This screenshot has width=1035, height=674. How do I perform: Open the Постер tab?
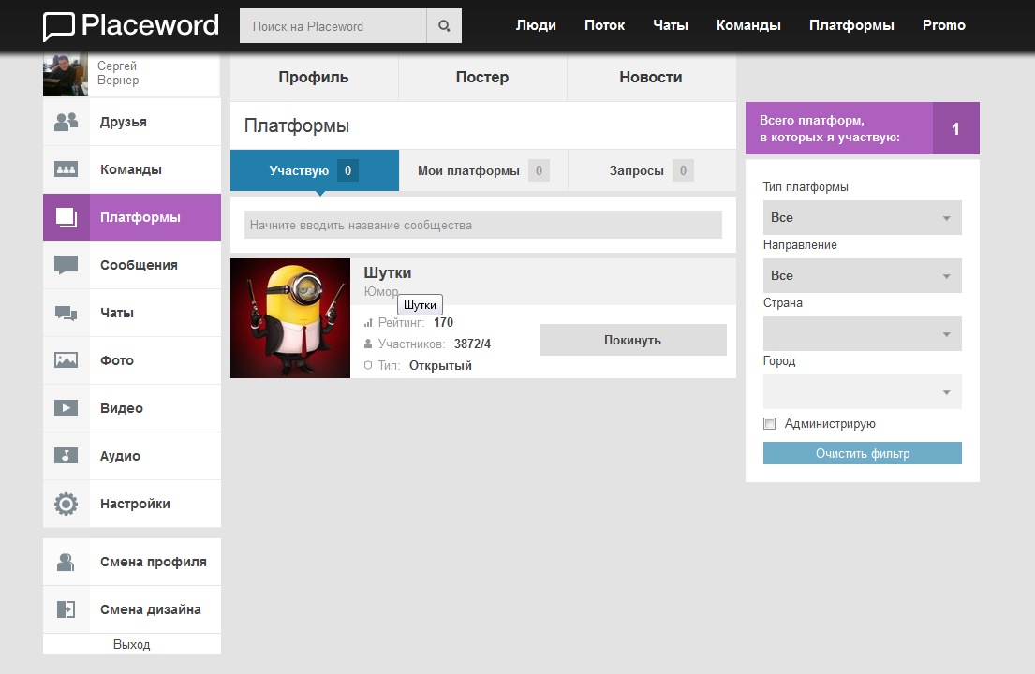[x=482, y=77]
